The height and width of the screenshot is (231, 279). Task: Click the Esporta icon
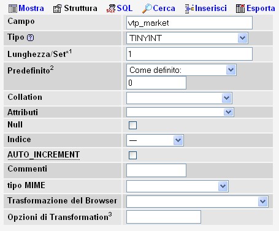(240, 9)
